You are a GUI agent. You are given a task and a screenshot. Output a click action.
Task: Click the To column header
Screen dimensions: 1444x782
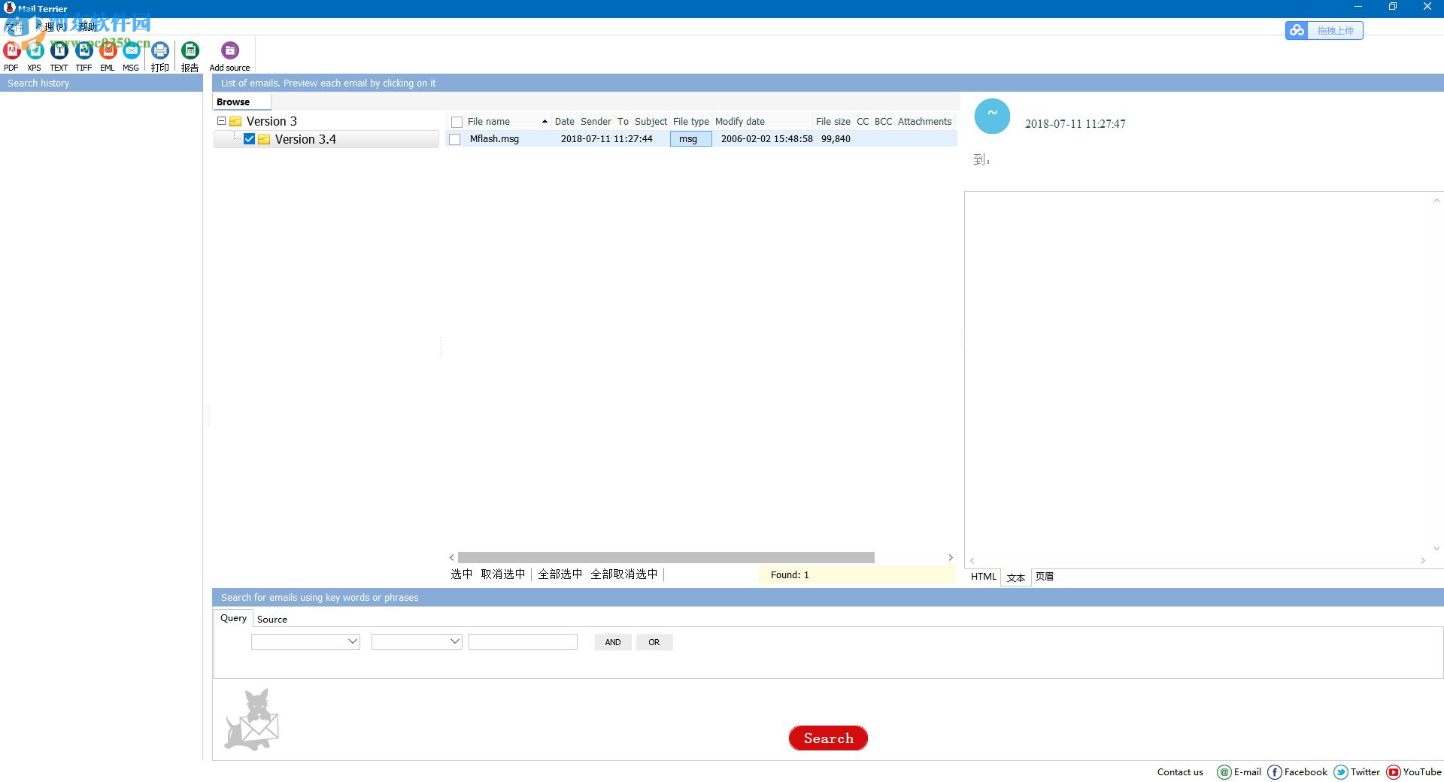(623, 121)
